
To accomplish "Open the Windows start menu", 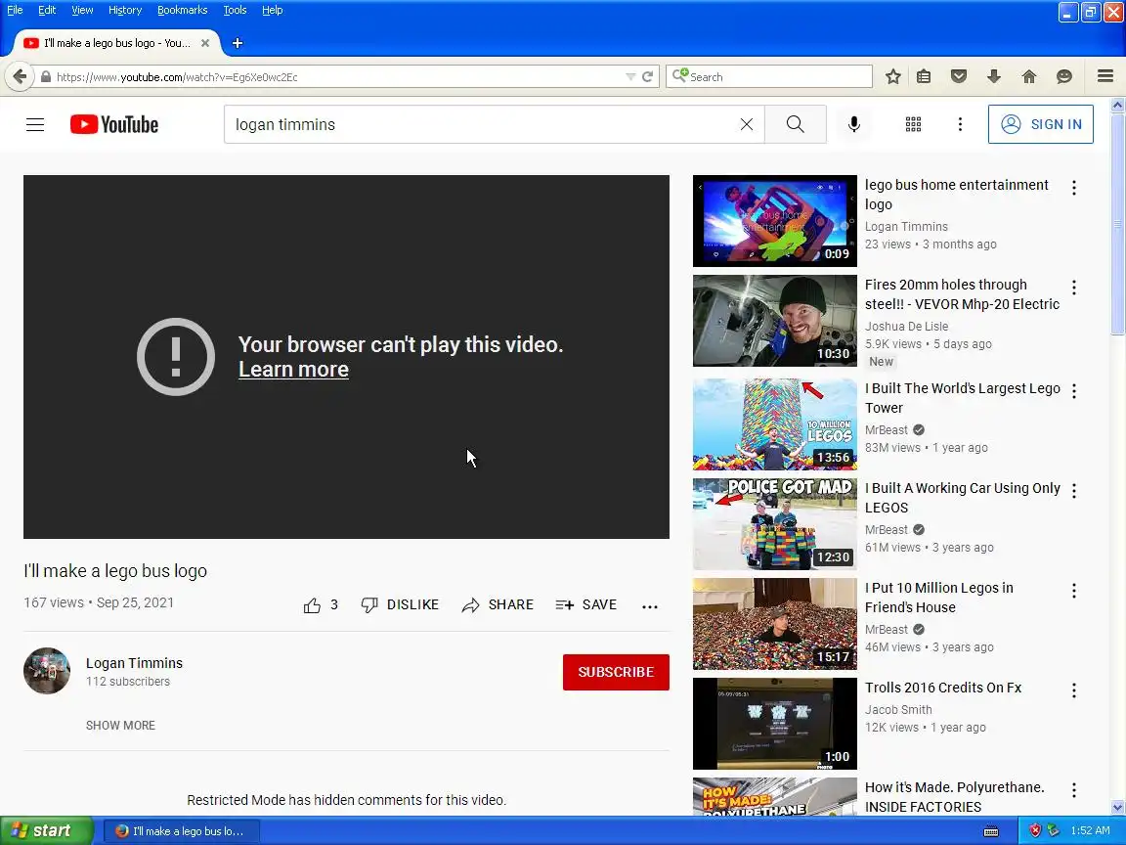I will click(47, 830).
